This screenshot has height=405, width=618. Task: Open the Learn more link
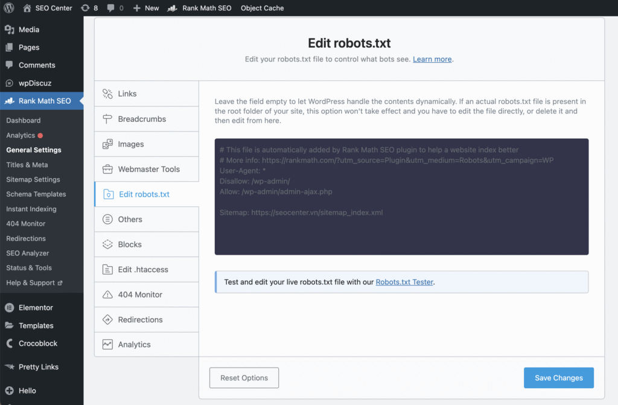(432, 59)
